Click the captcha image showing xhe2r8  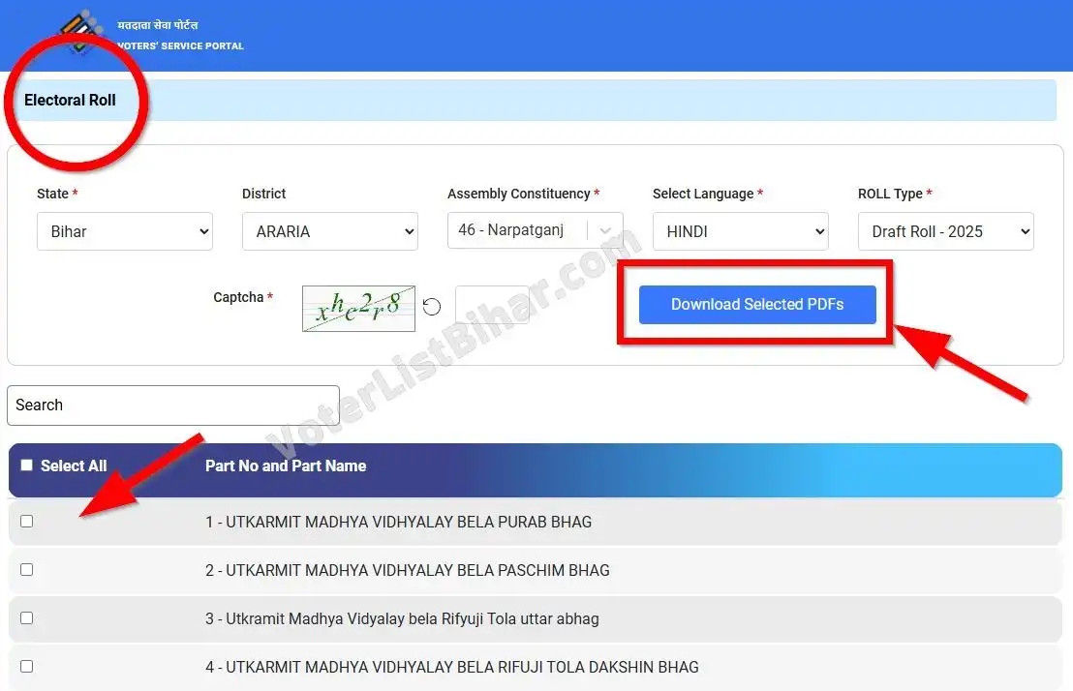(358, 308)
